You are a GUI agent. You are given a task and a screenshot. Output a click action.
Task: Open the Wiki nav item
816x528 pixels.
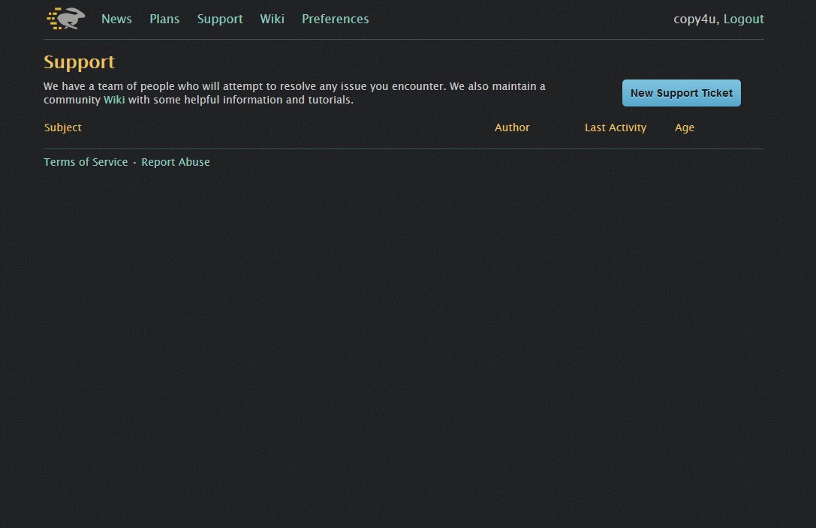point(273,19)
